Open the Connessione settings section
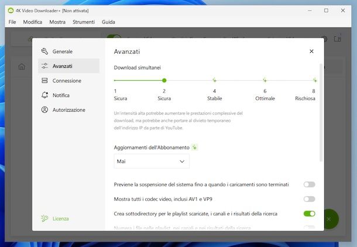Viewport: 357px width, 247px height. tap(68, 81)
